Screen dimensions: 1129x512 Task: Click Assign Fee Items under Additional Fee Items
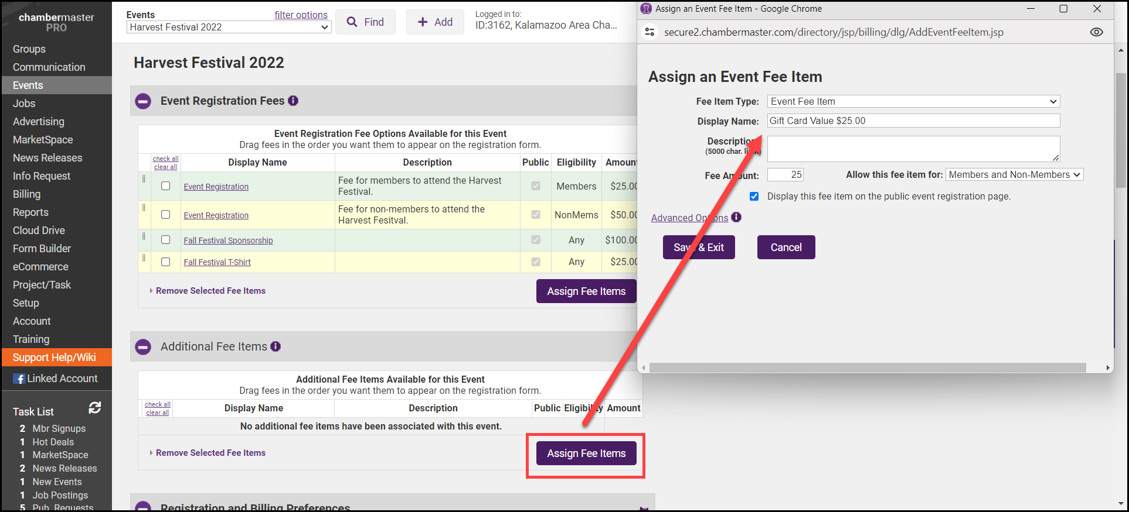[586, 453]
